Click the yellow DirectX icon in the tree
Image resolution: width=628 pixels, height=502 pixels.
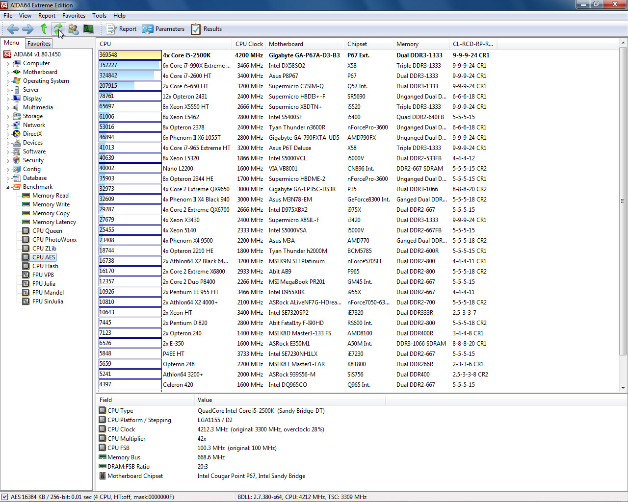pyautogui.click(x=17, y=134)
